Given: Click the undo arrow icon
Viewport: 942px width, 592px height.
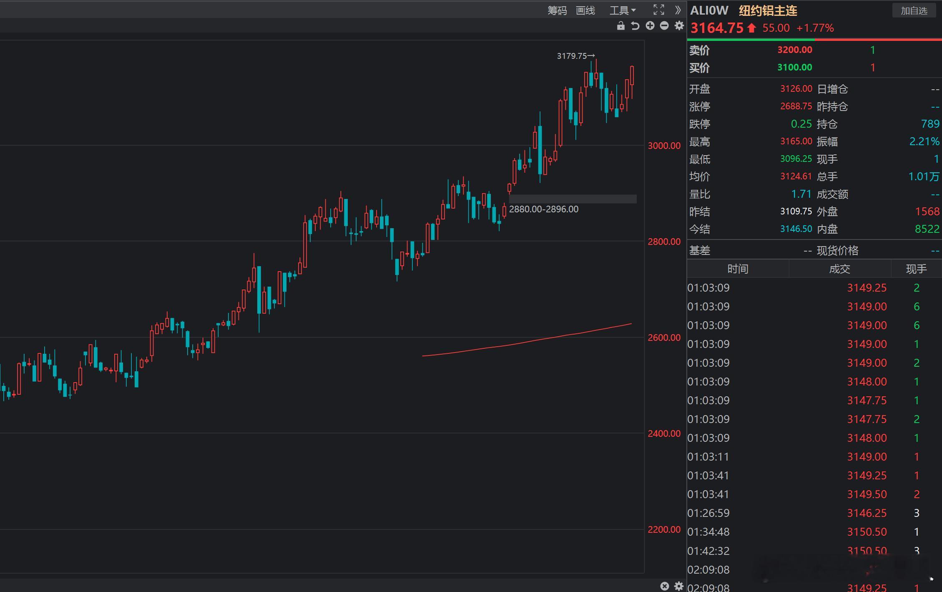Looking at the screenshot, I should pos(635,26).
